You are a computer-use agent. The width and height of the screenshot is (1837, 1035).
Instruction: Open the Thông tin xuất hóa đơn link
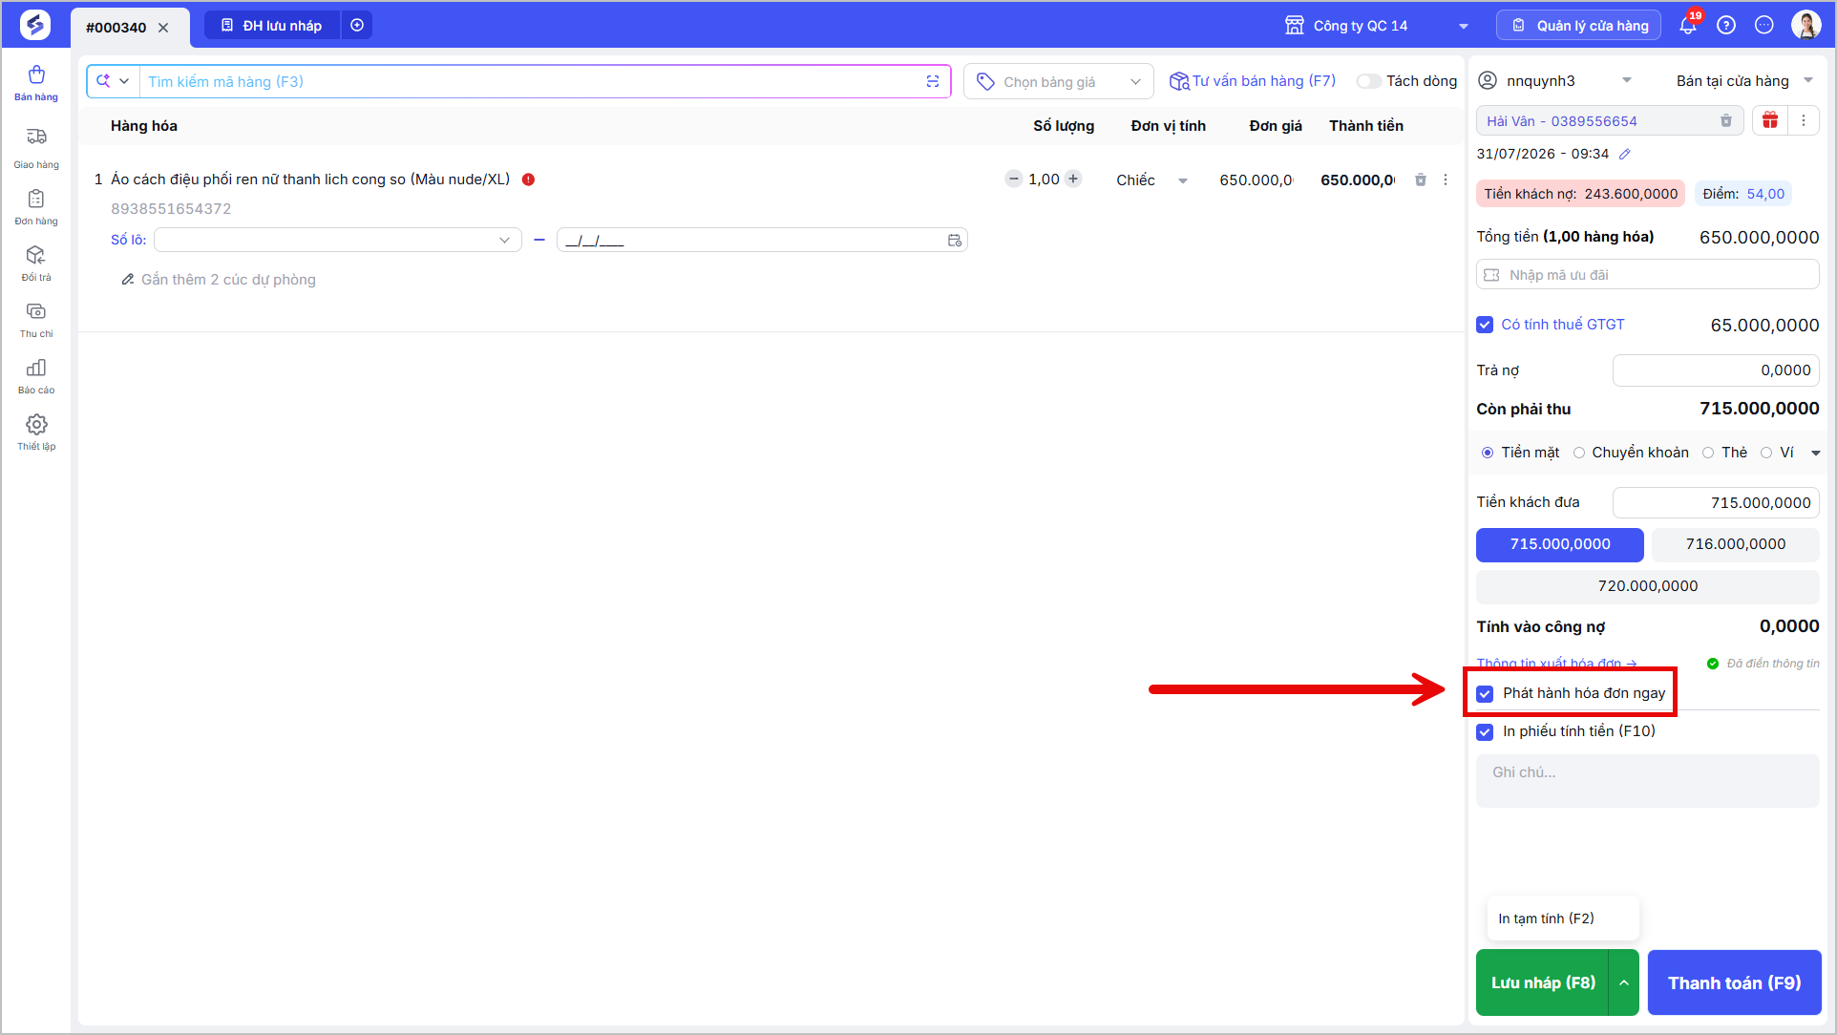point(1556,664)
